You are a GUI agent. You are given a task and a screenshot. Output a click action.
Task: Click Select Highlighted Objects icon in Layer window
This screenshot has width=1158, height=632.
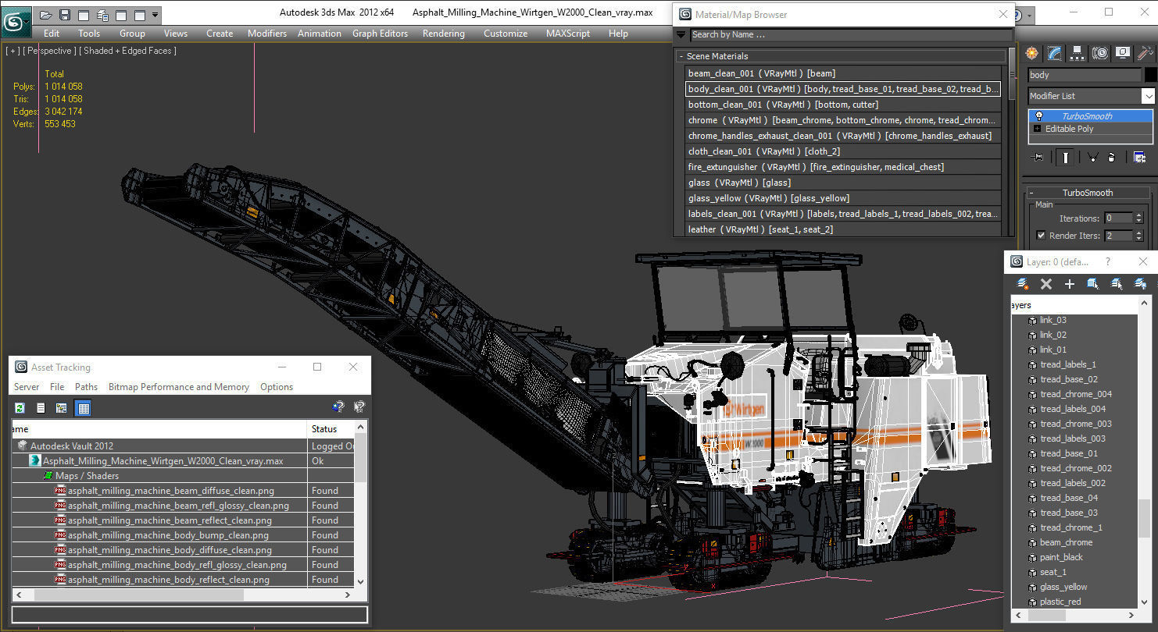pos(1093,284)
